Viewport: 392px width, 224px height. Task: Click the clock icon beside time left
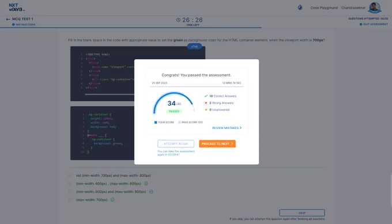pos(178,20)
